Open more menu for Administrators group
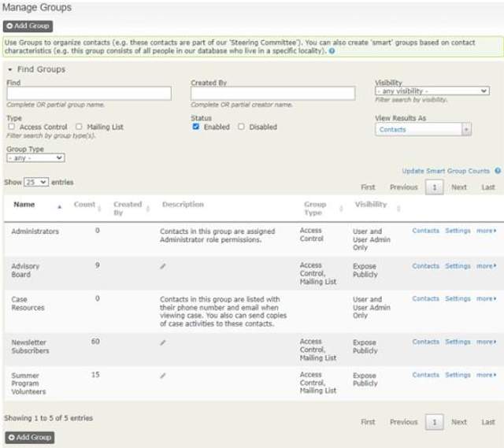The height and width of the screenshot is (448, 504). click(487, 231)
